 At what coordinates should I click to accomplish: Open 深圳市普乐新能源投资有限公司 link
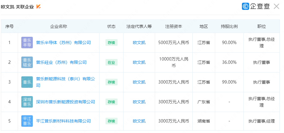66,102
